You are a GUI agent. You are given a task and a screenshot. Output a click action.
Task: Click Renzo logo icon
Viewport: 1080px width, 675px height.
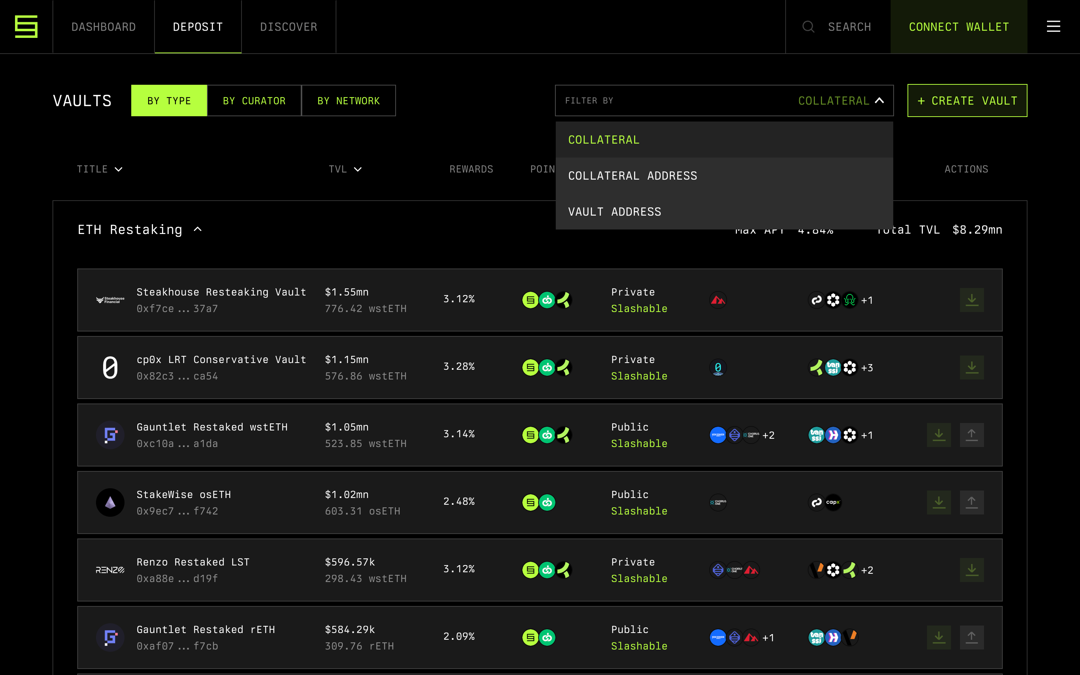110,570
